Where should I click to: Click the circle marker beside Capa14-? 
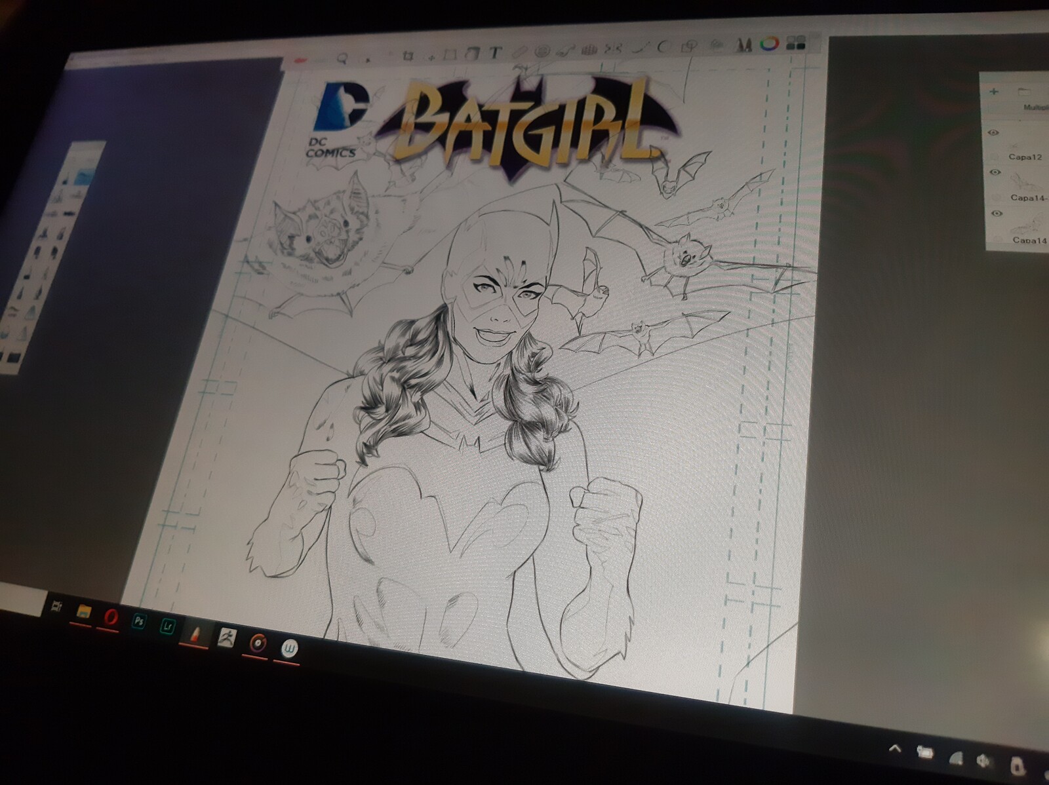click(x=997, y=198)
